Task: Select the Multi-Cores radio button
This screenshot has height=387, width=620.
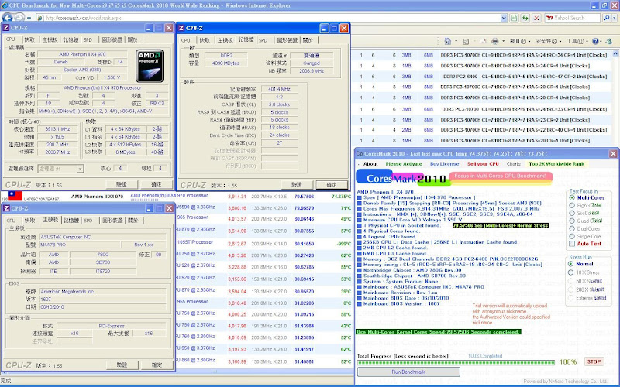Action: point(572,197)
